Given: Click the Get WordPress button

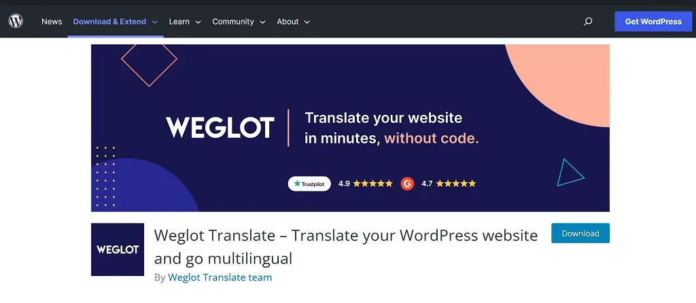Looking at the screenshot, I should click(x=653, y=21).
